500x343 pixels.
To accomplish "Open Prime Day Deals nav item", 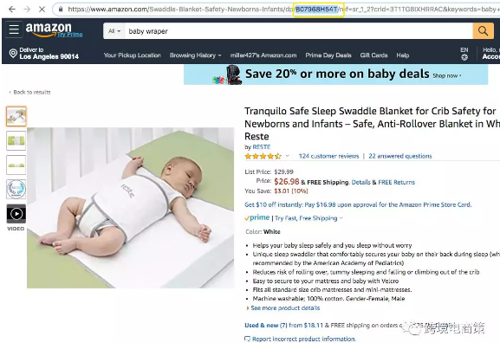I will [328, 55].
